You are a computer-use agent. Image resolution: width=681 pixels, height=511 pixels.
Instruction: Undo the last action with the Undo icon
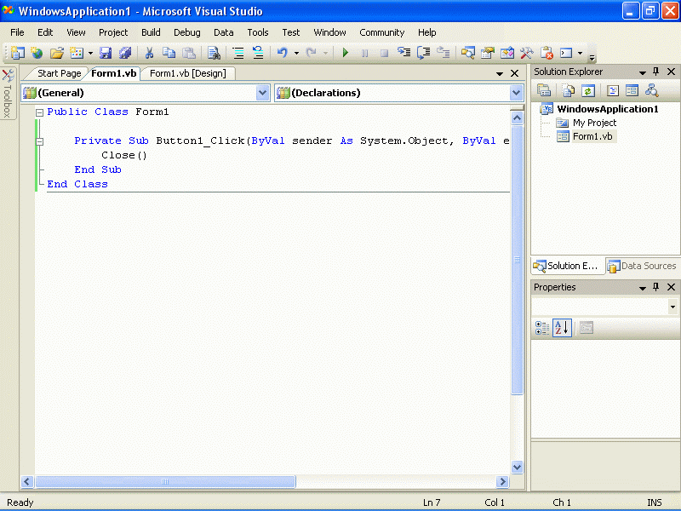coord(283,53)
